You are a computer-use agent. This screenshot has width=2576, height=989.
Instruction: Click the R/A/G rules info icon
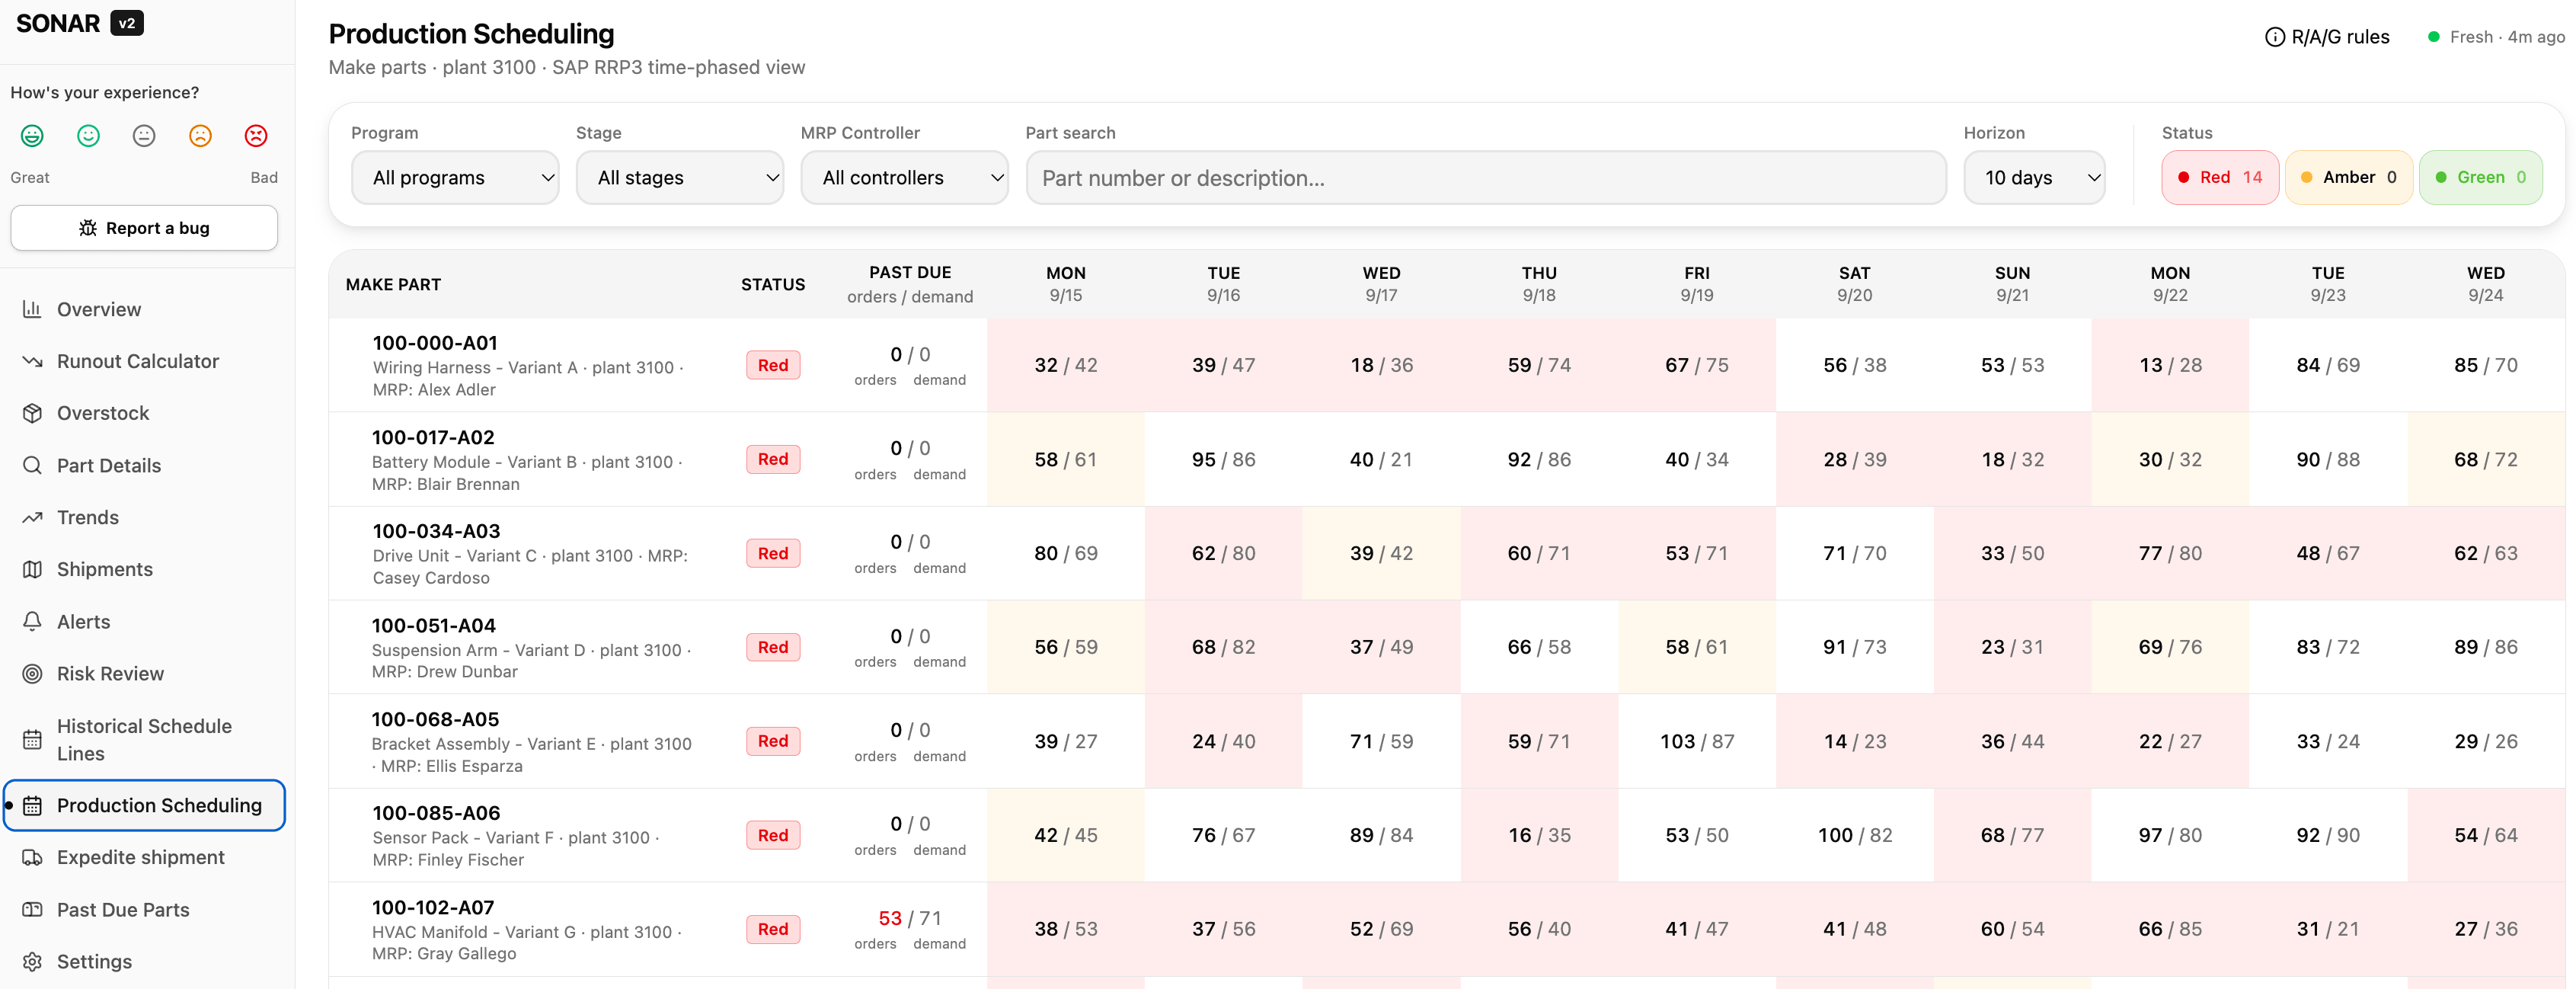tap(2274, 37)
